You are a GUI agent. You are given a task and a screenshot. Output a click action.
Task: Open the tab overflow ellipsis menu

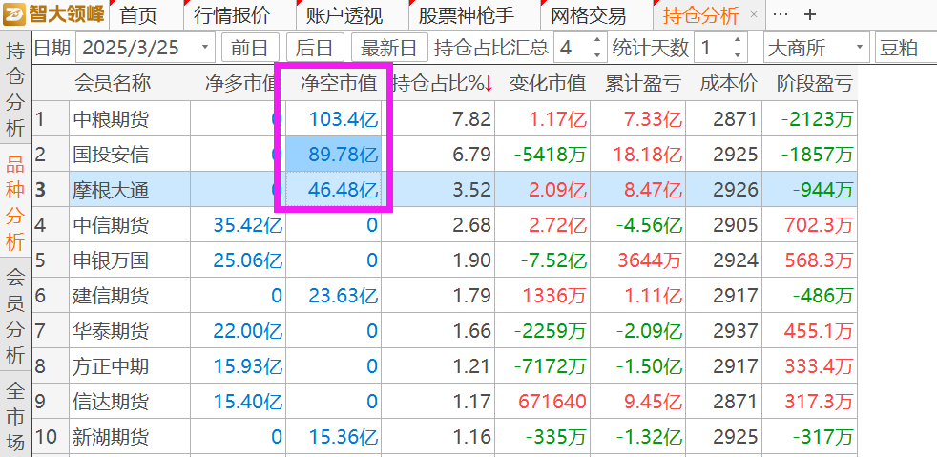[781, 15]
